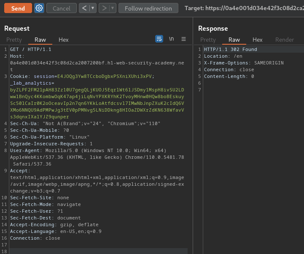Click the 'Host:' header name in the request
Screen dimensions: 304x254
(17, 56)
